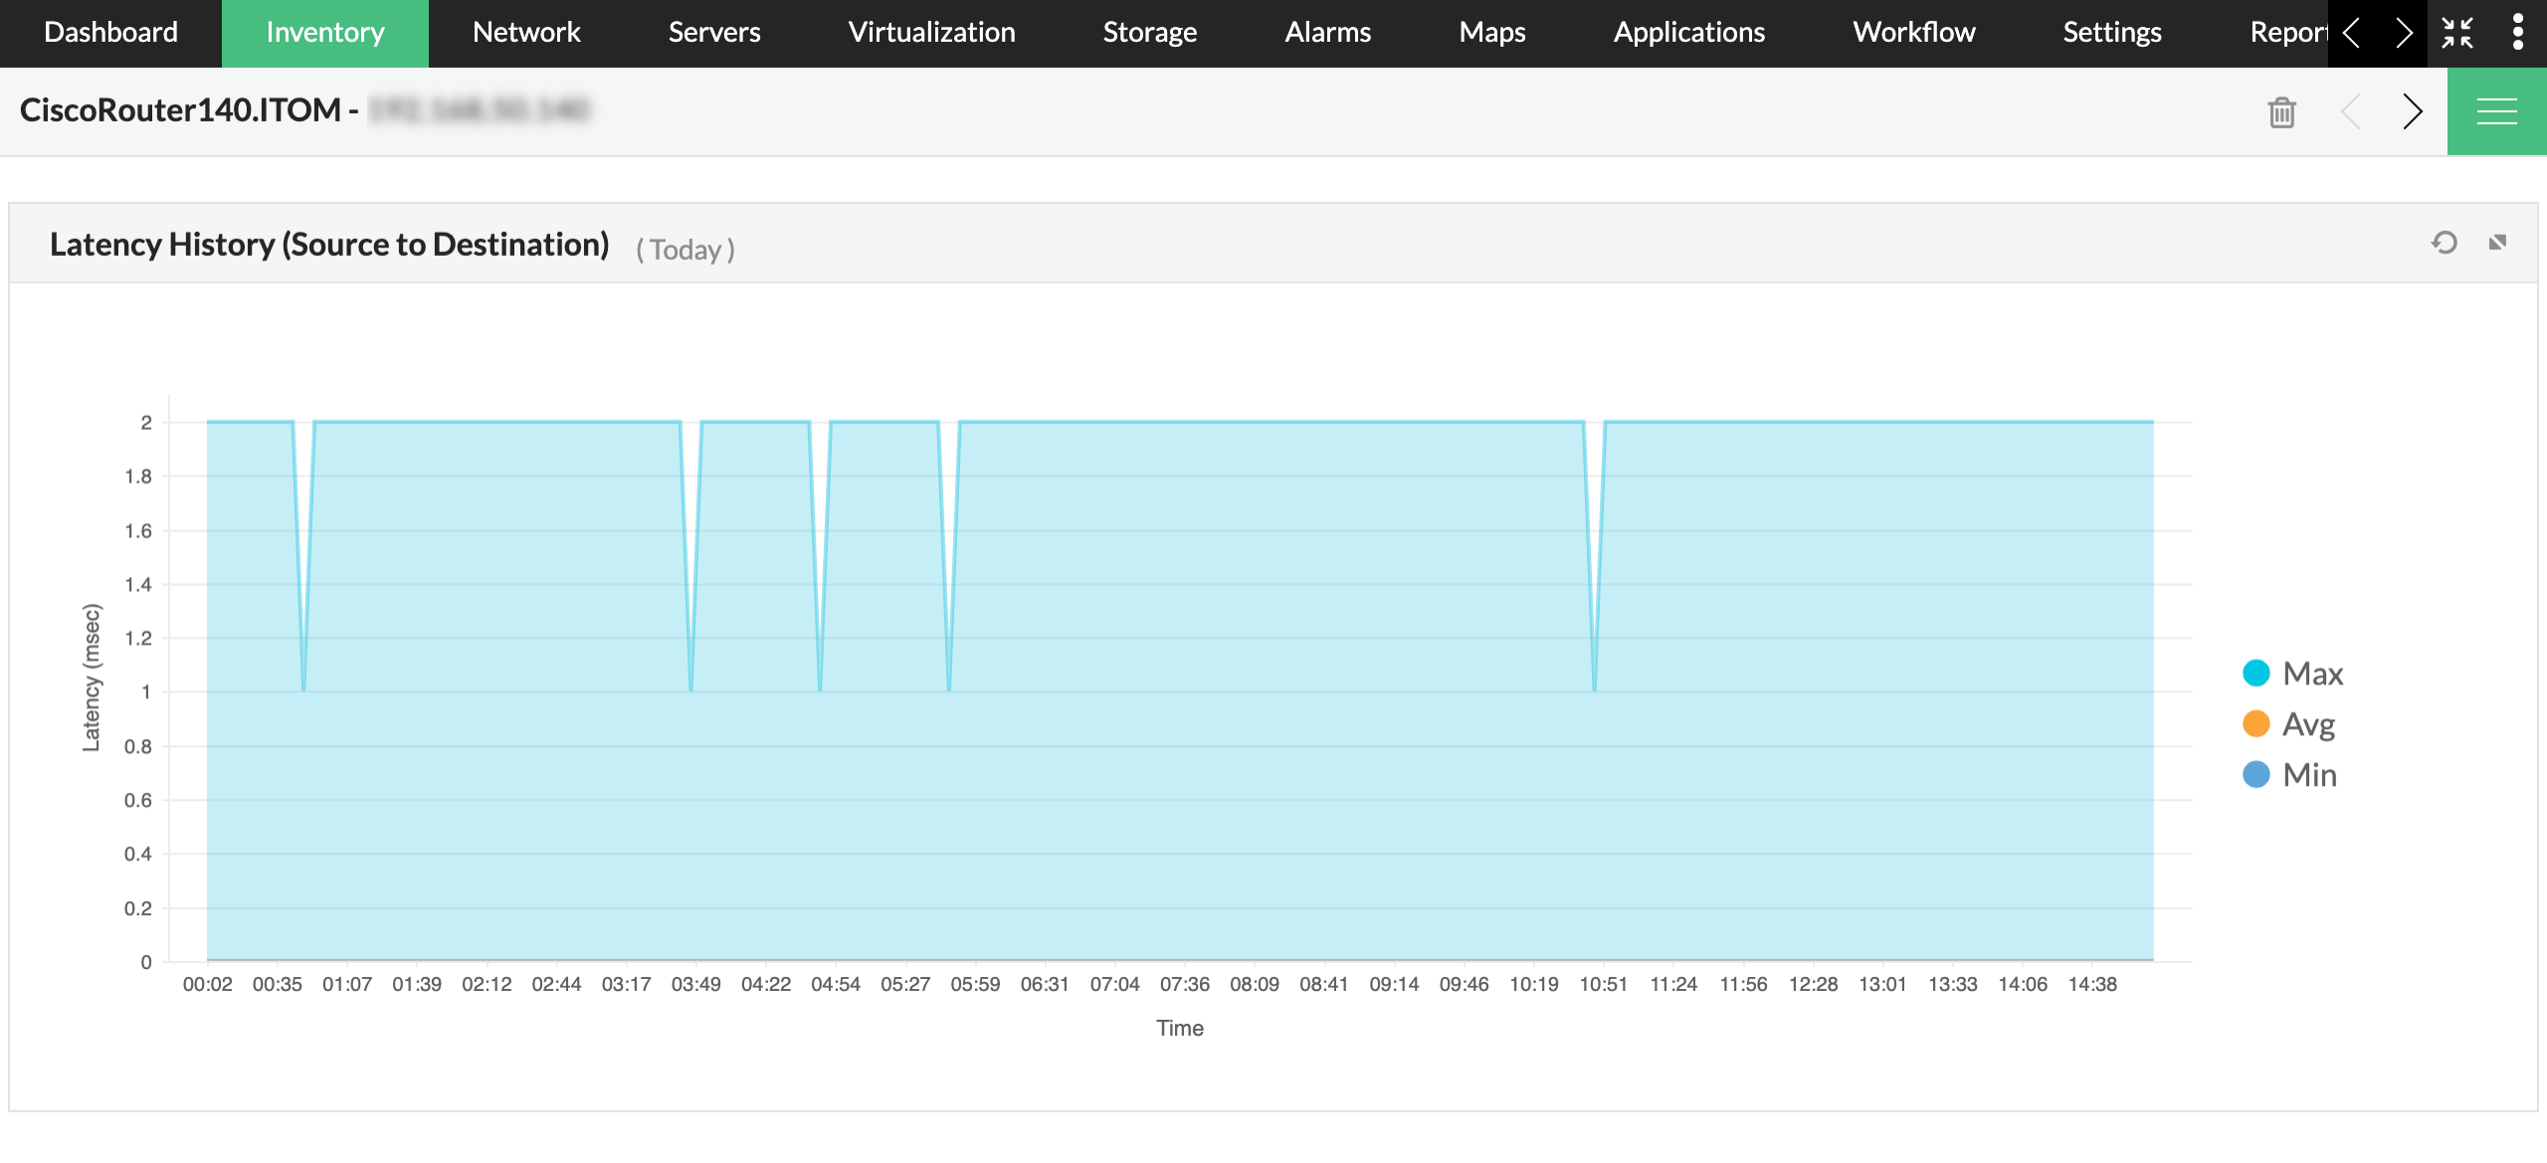Open the green hamburger menu

click(2496, 111)
